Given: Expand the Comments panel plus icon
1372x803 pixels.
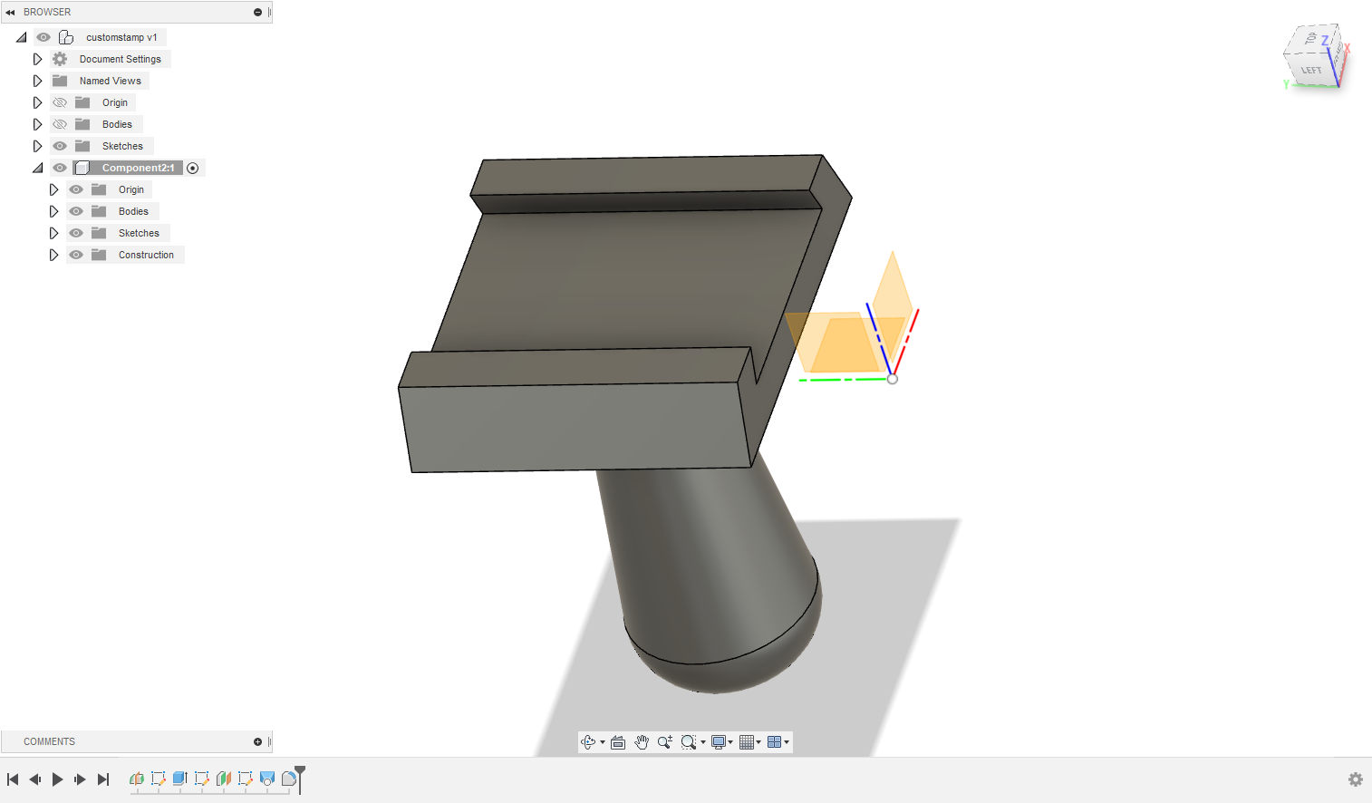Looking at the screenshot, I should click(x=257, y=741).
